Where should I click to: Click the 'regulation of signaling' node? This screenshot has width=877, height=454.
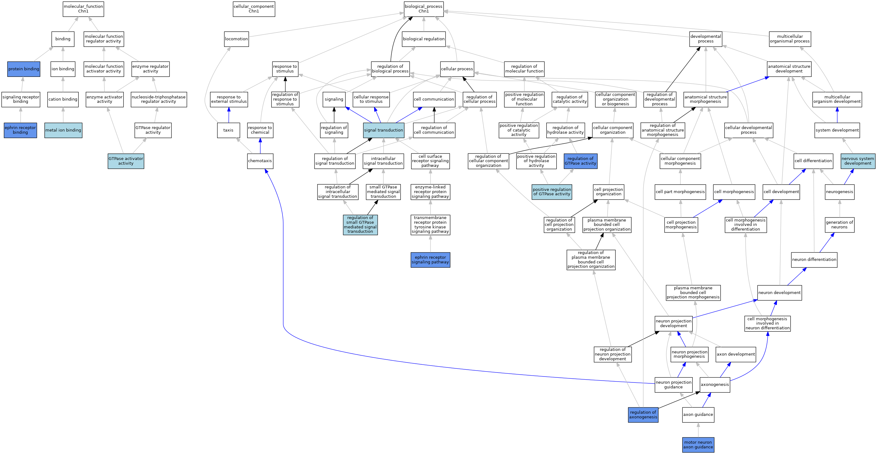click(x=334, y=130)
